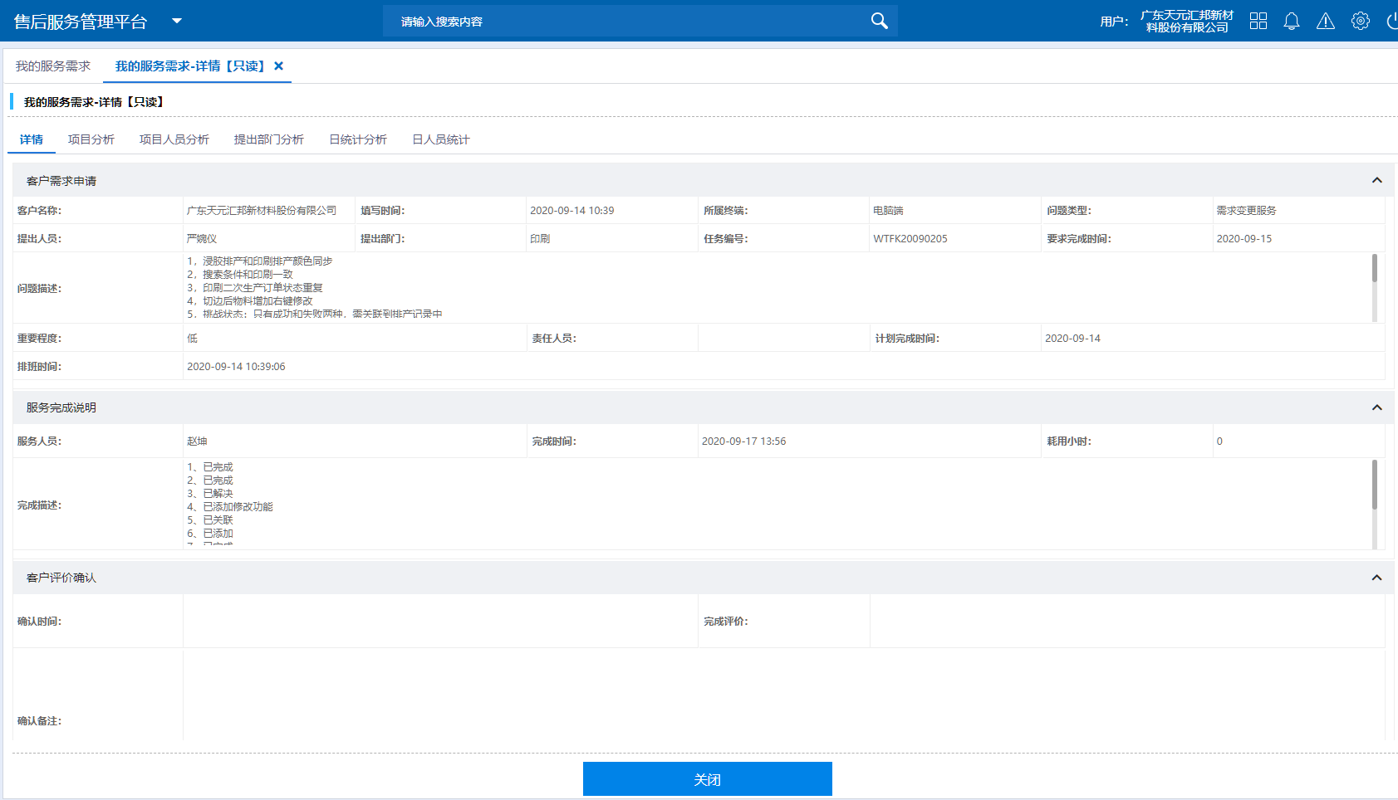This screenshot has height=800, width=1398.
Task: Click the search magnifier icon
Action: [x=879, y=21]
